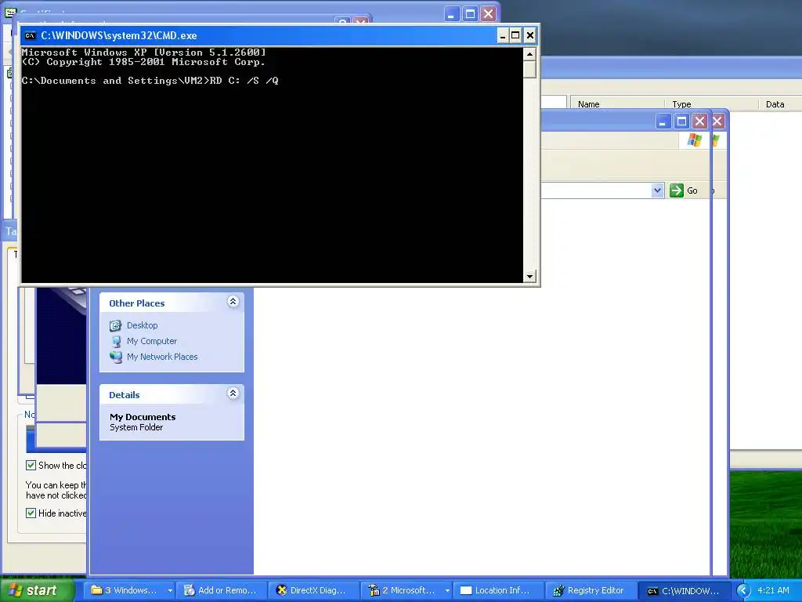Close the CMD.exe window
Viewport: 802px width, 602px height.
[x=530, y=35]
